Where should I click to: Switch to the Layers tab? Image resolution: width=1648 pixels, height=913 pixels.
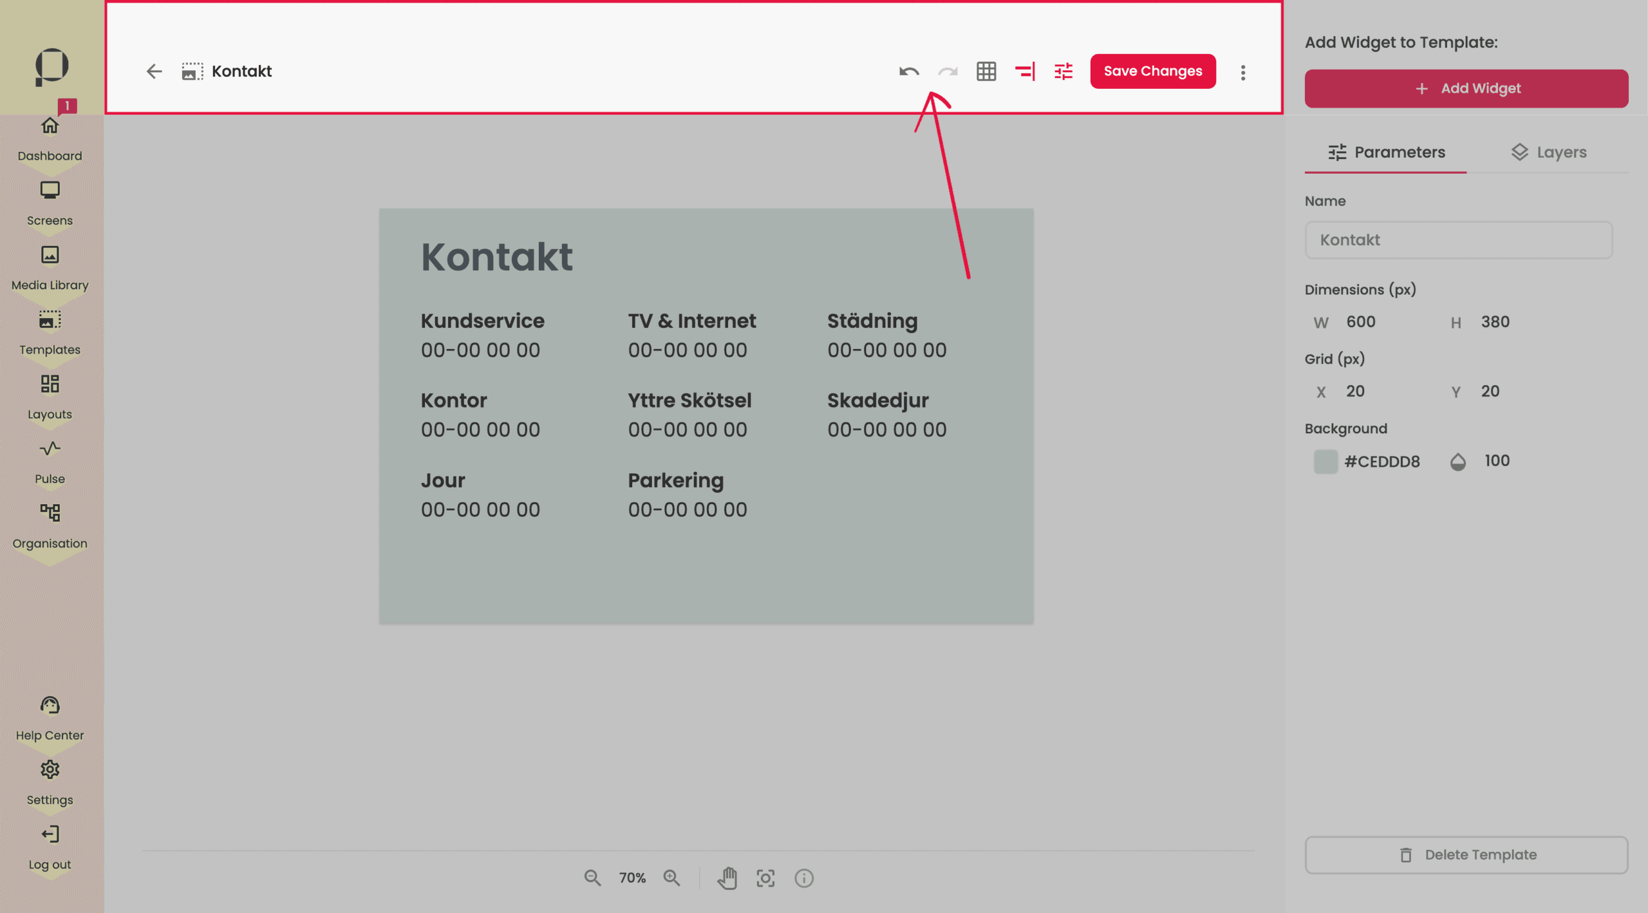(1548, 152)
